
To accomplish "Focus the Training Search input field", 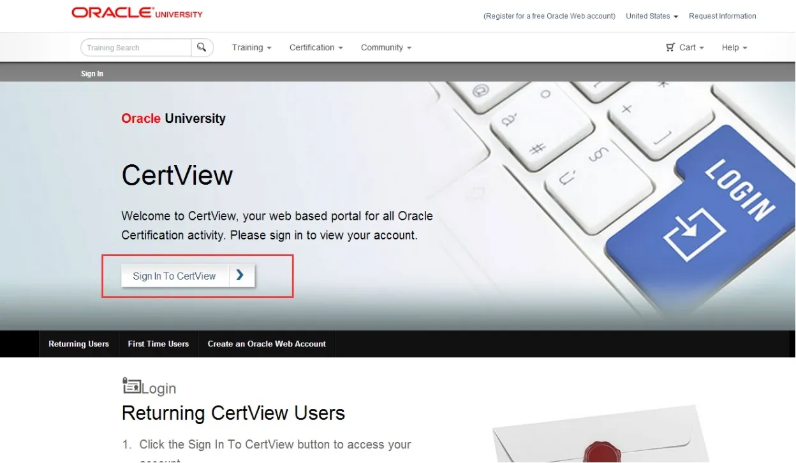I will coord(136,48).
